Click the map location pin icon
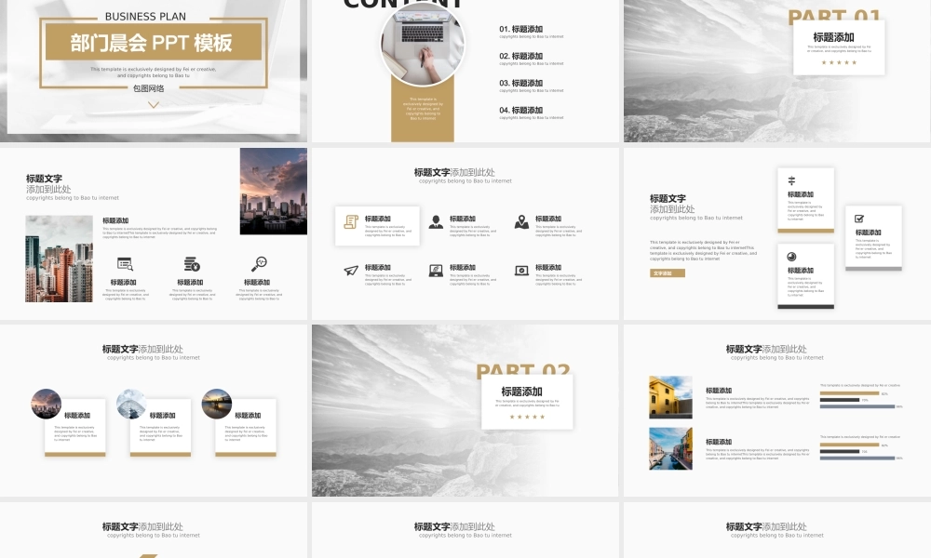931x558 pixels. tap(521, 221)
